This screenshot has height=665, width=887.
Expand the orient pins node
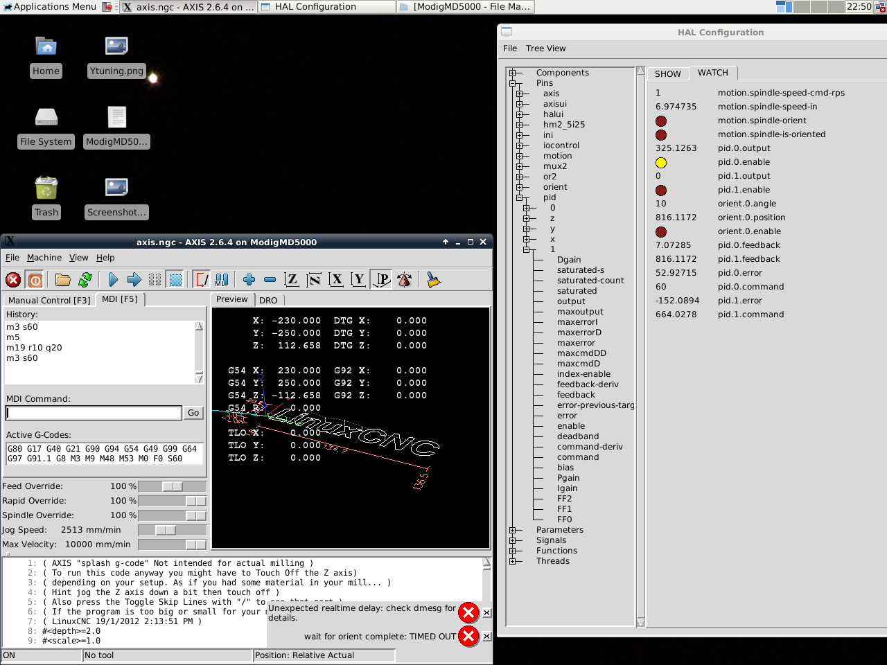[519, 187]
